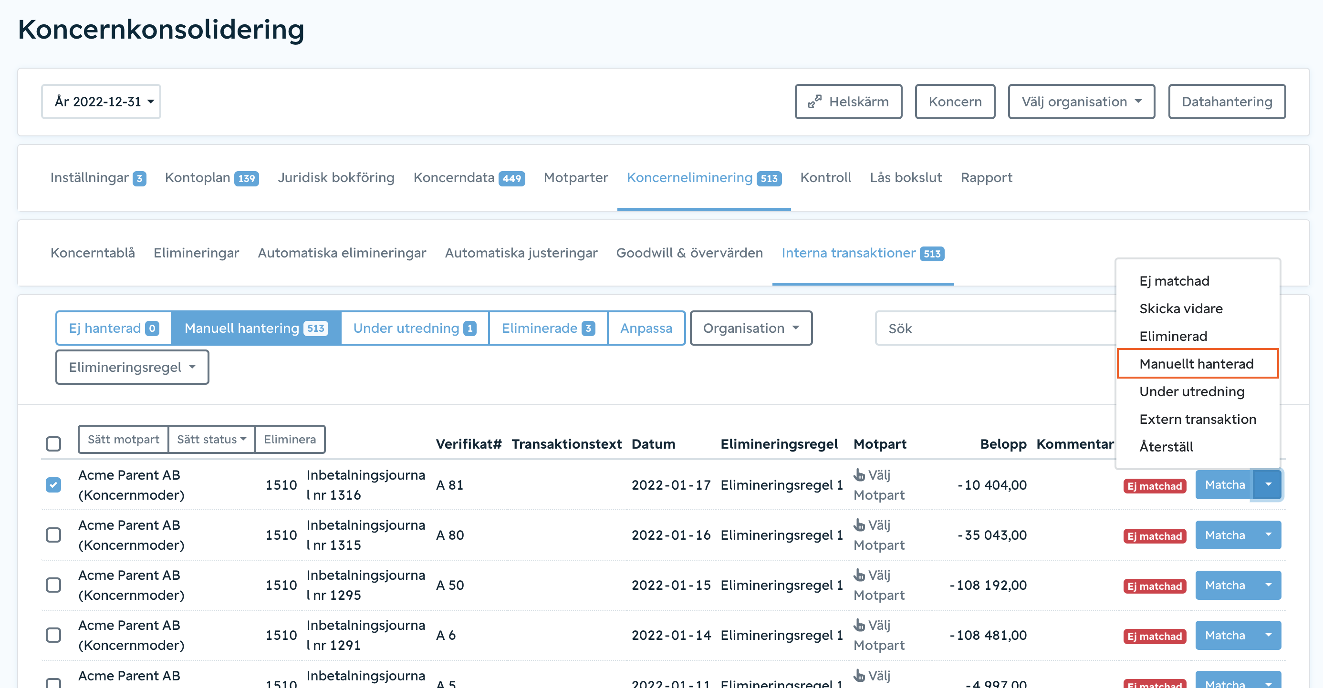Image resolution: width=1323 pixels, height=688 pixels.
Task: Click the Datum column header
Action: [653, 444]
